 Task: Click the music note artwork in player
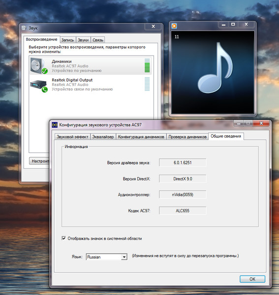[x=215, y=68]
